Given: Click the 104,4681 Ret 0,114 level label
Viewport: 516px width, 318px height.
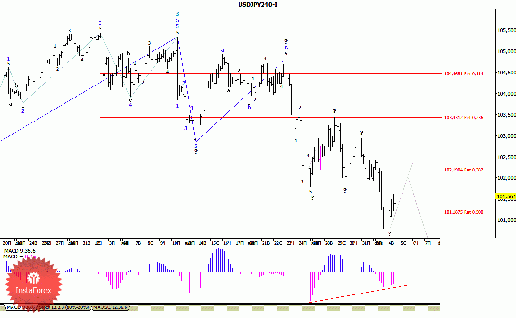Looking at the screenshot, I should [x=464, y=73].
